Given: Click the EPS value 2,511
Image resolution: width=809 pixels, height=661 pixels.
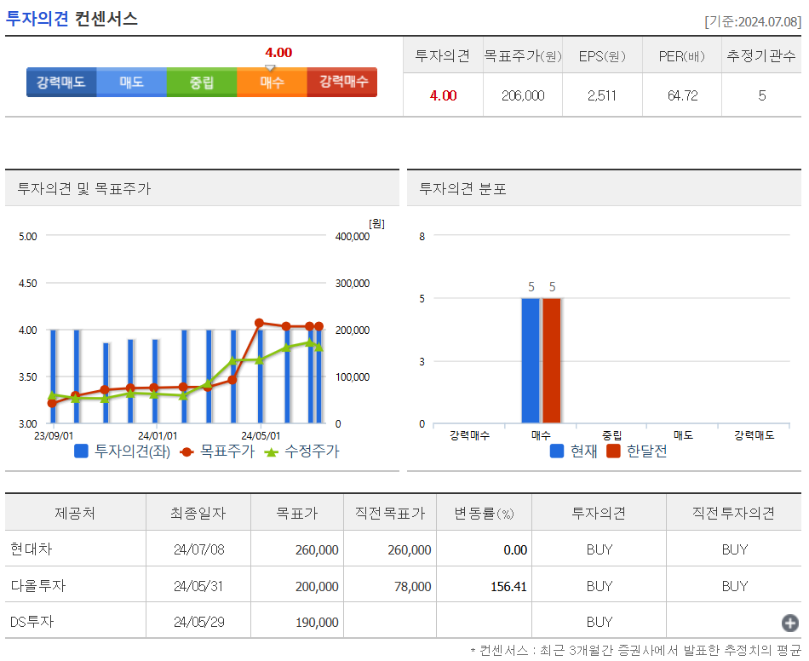Looking at the screenshot, I should pyautogui.click(x=601, y=95).
